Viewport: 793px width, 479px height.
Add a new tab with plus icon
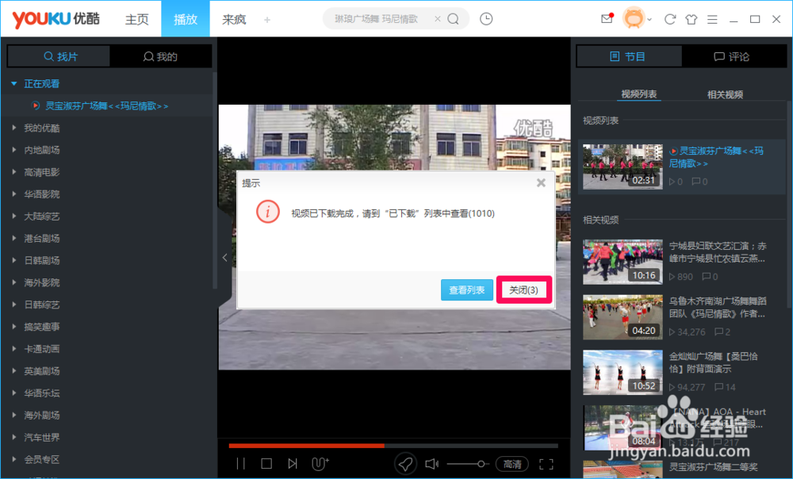(267, 20)
